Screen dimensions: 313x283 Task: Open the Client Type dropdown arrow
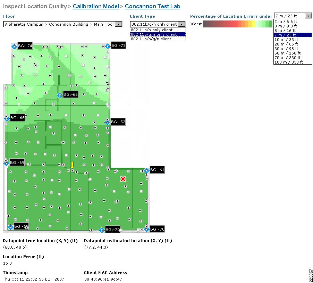pyautogui.click(x=181, y=24)
